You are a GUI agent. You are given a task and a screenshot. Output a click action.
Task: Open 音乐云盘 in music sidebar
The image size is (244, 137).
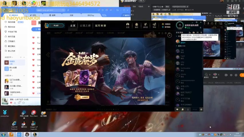click(x=10, y=37)
